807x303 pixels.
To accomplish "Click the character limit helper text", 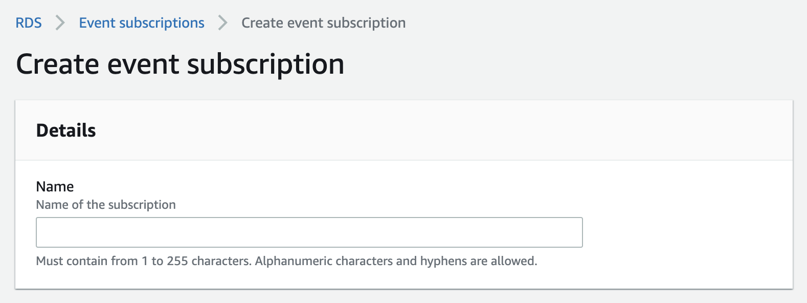I will [286, 261].
